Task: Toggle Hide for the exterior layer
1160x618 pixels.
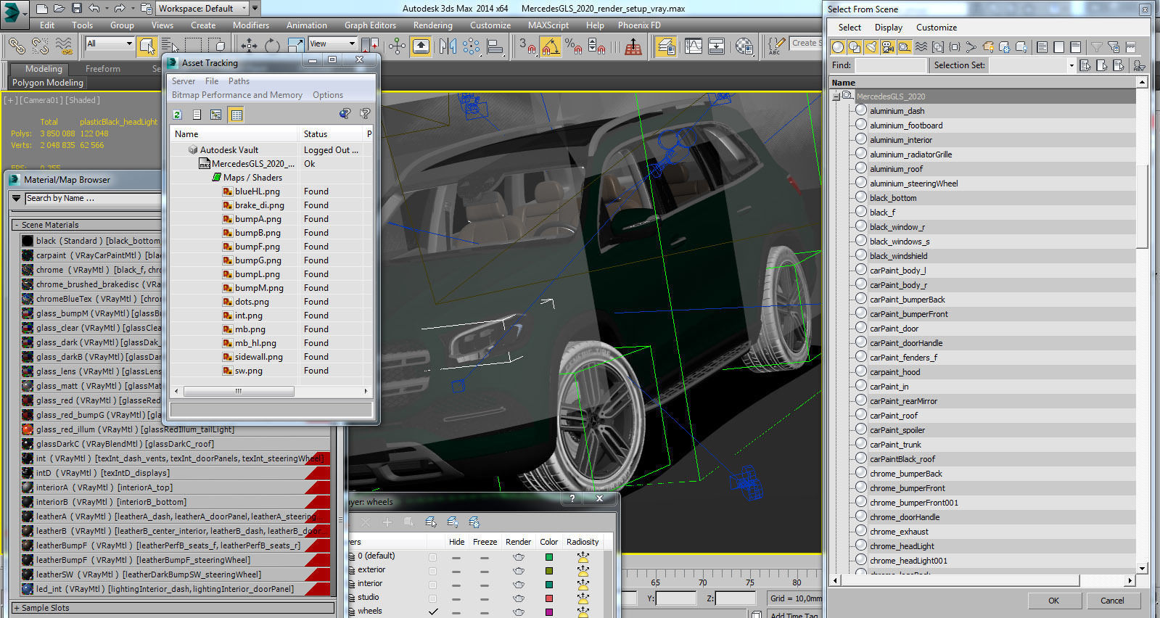Action: coord(456,572)
